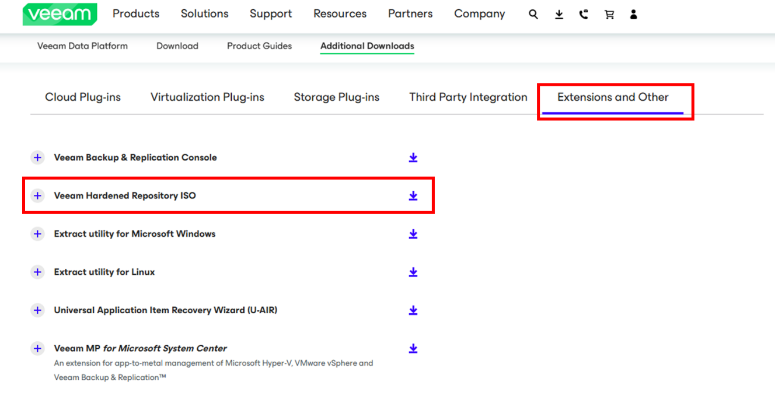Open the Partners menu

(x=410, y=13)
